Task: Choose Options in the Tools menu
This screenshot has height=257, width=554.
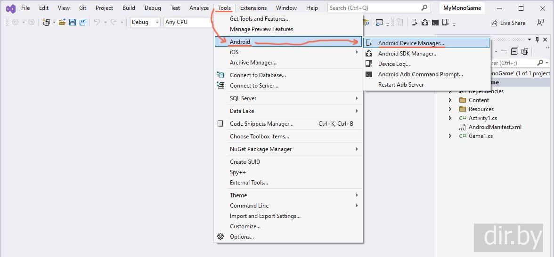Action: [242, 237]
